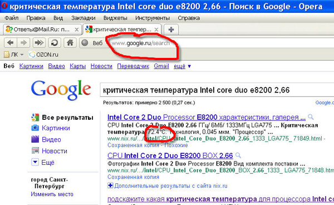
Task: Click город Санкт-Петербург location text
Action: click(50, 183)
